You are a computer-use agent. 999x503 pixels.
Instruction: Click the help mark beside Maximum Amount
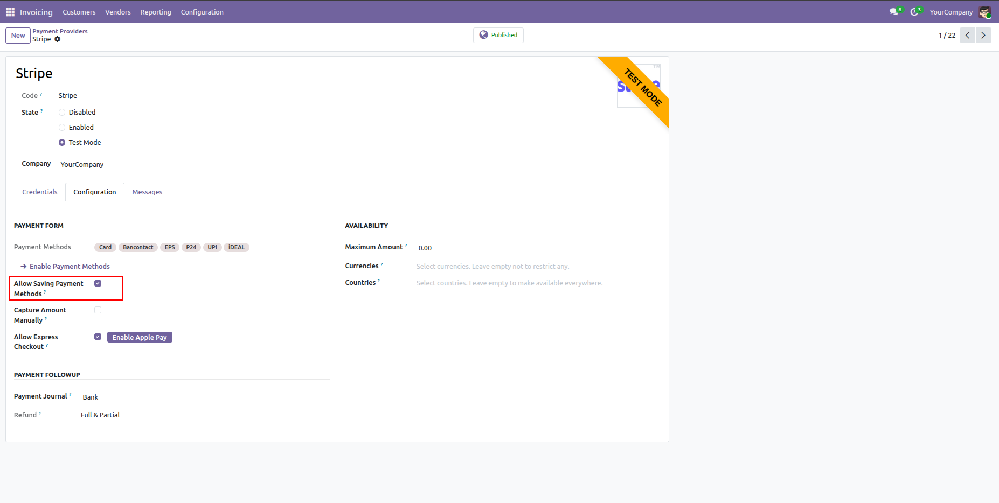click(406, 246)
